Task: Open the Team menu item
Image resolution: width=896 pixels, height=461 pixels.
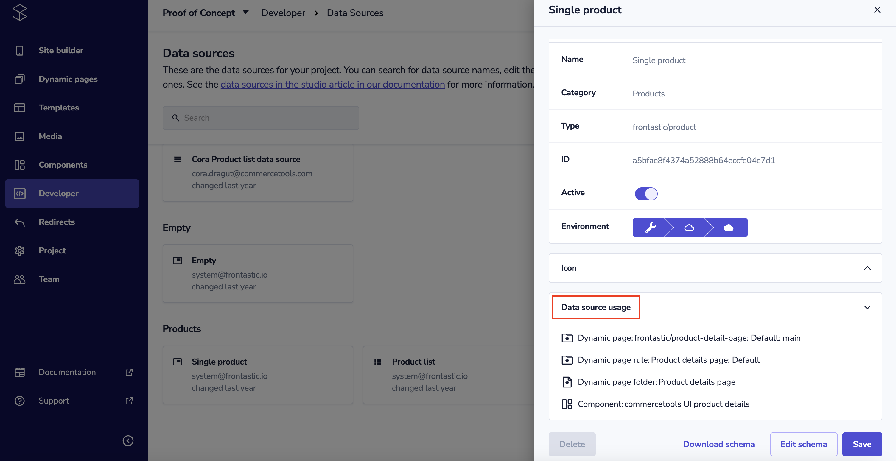Action: pos(49,279)
